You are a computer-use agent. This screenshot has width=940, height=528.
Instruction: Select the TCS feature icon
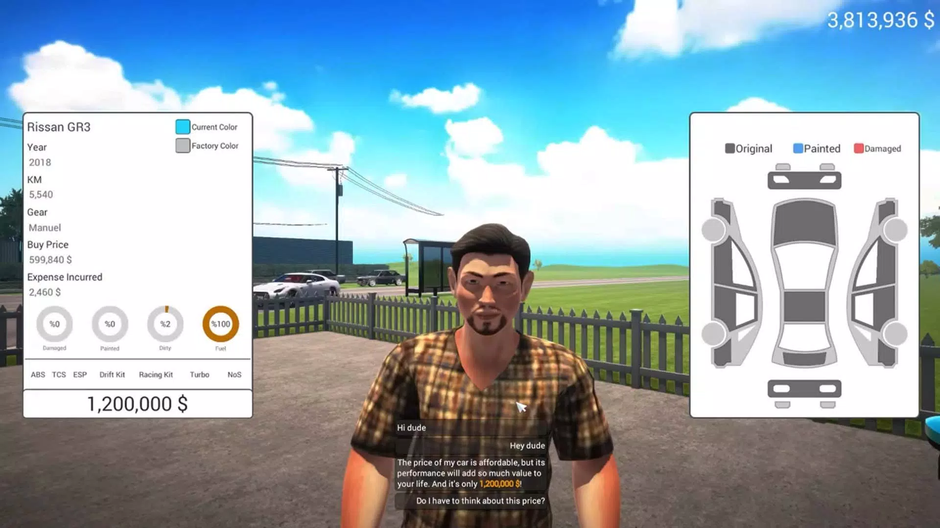(59, 374)
